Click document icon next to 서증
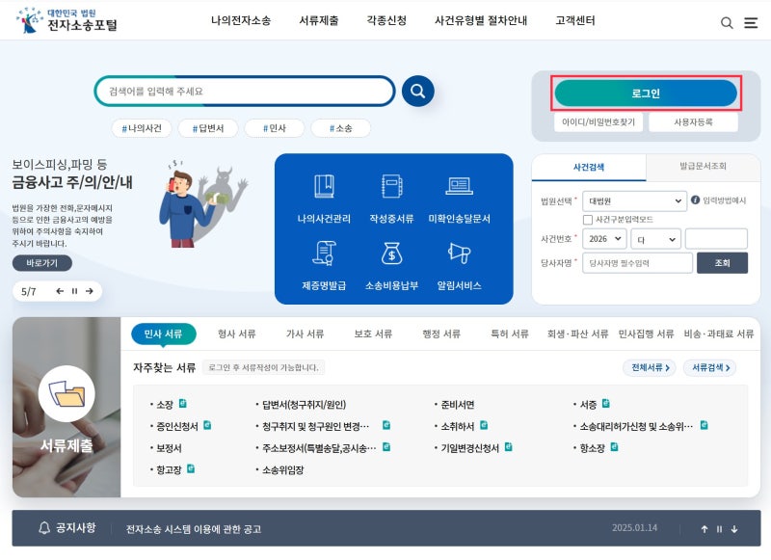 [606, 404]
